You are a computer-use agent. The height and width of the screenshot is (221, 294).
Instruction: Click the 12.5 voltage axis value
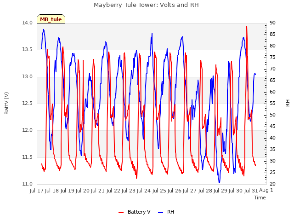[28, 104]
